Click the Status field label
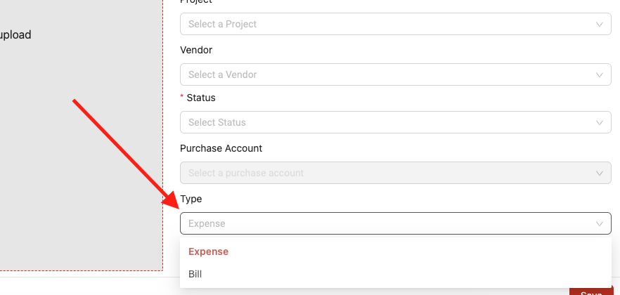The height and width of the screenshot is (295, 620). click(201, 98)
